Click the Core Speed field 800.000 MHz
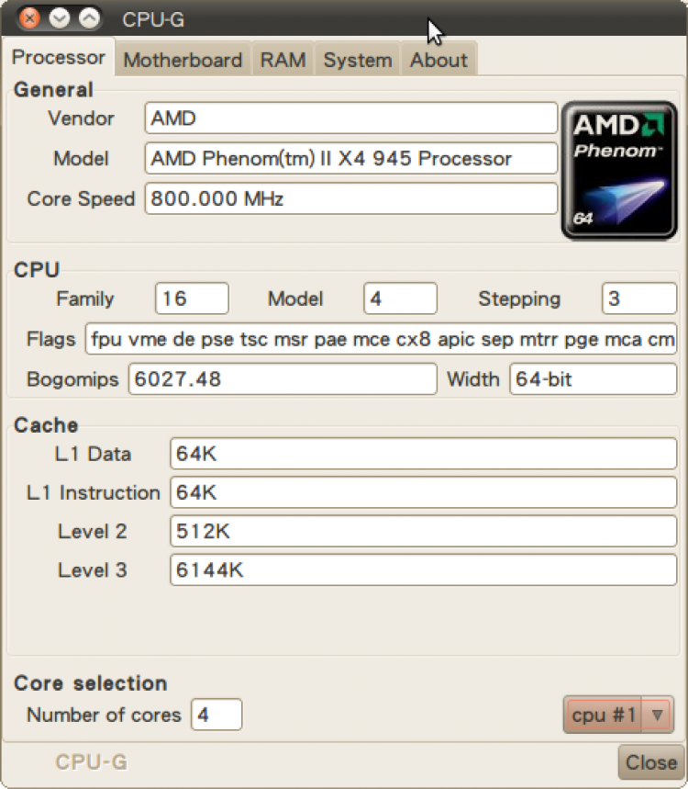Image resolution: width=688 pixels, height=789 pixels. pos(351,198)
